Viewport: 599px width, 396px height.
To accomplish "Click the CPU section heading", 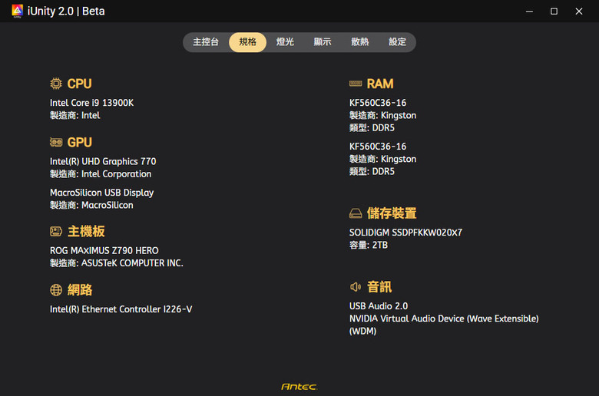I will point(79,84).
